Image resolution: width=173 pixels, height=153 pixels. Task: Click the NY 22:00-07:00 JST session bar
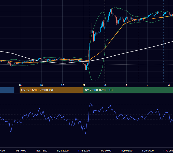[128, 90]
